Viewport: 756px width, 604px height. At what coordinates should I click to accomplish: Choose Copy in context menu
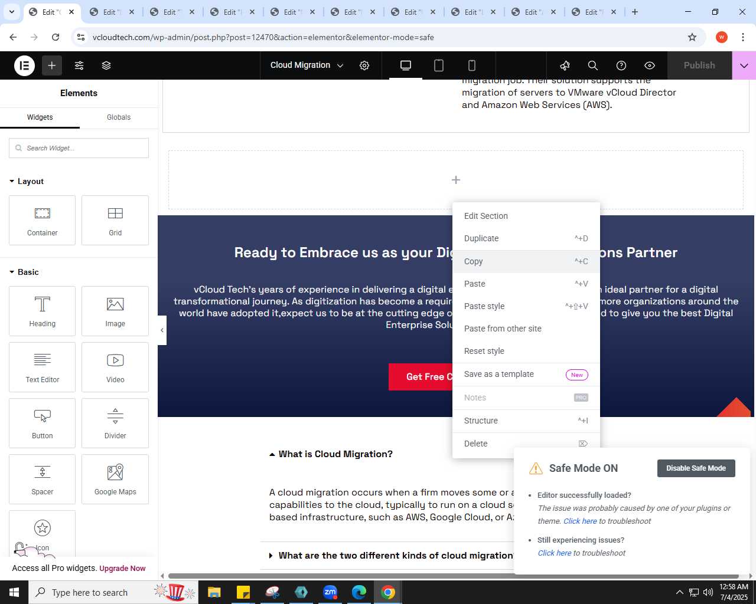pyautogui.click(x=526, y=261)
